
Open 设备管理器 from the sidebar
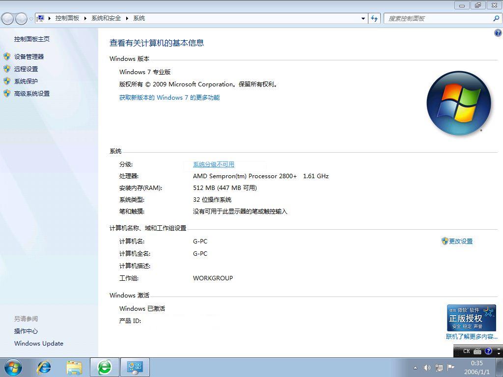point(29,57)
